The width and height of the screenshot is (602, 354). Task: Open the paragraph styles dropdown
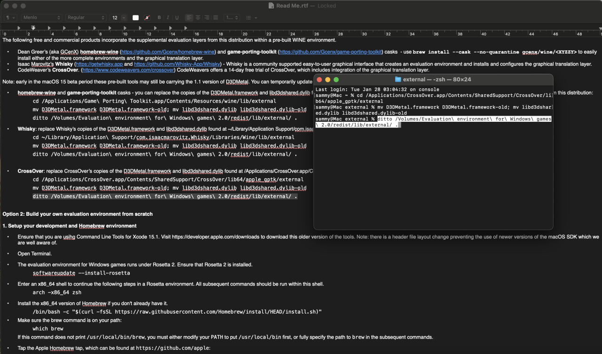(10, 17)
